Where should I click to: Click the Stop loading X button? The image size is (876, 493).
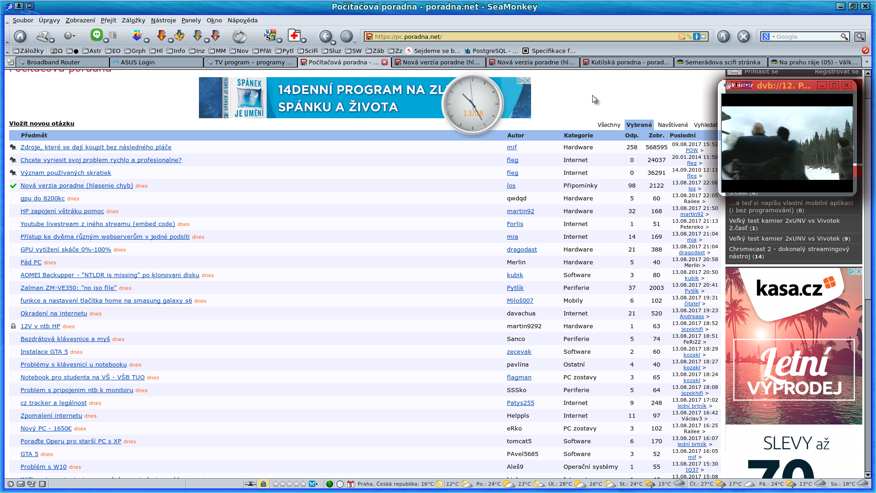pos(743,36)
